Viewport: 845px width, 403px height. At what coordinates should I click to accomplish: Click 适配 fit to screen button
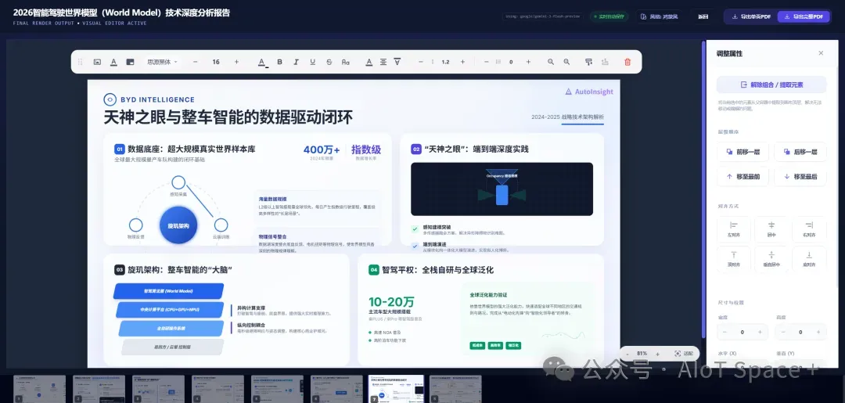click(683, 354)
